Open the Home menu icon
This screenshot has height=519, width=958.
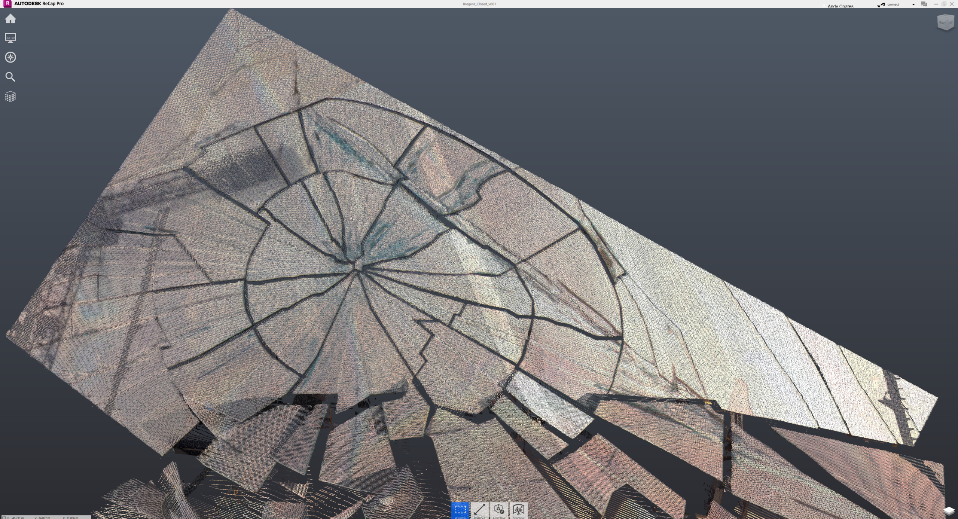click(x=10, y=19)
